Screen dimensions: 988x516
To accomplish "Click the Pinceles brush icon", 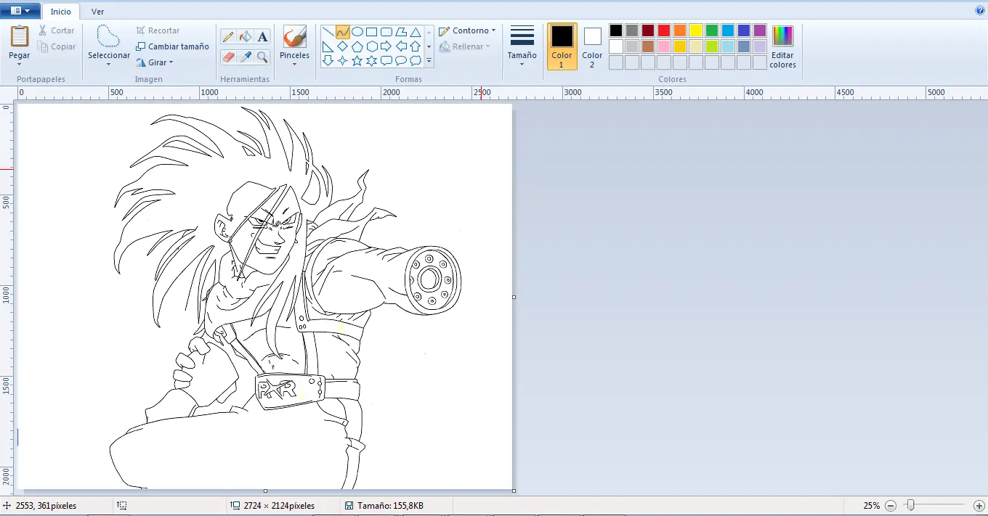I will [294, 36].
